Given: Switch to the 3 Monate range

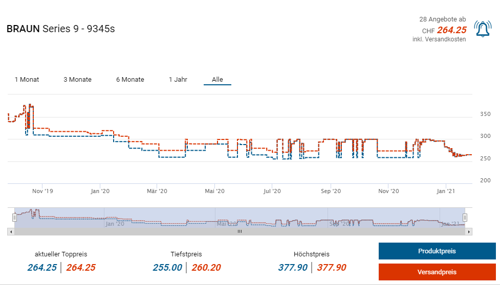Looking at the screenshot, I should (77, 80).
